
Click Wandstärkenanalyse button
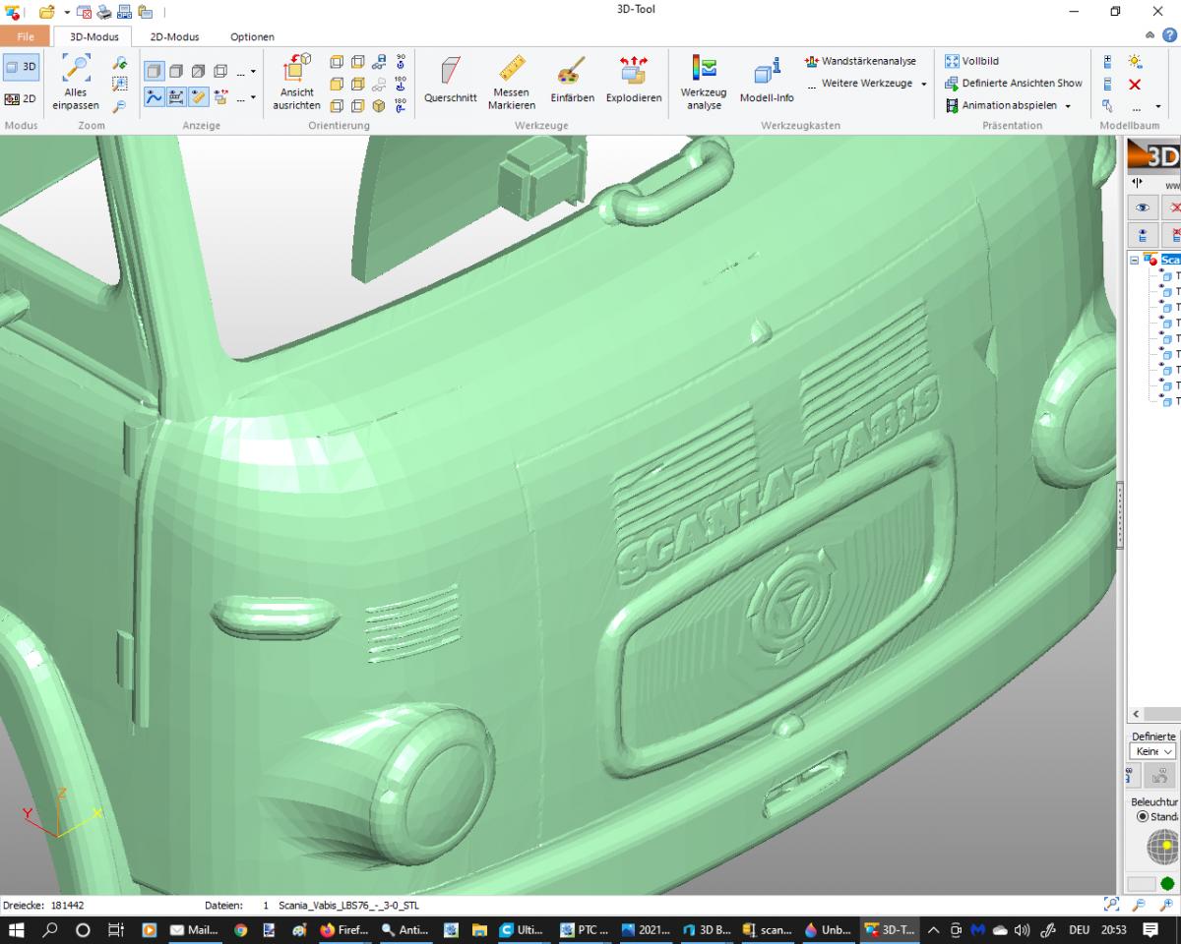click(860, 61)
